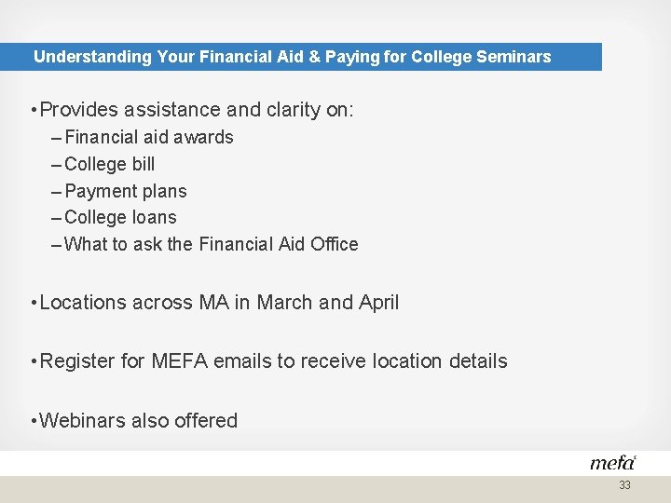
Task: Select the "Financial aid awards" sub-bullet
Action: pyautogui.click(x=149, y=138)
